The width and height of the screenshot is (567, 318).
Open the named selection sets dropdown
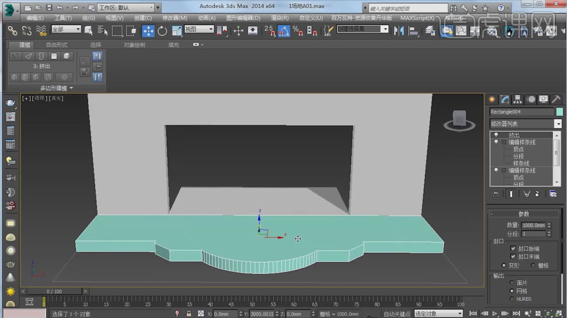point(363,29)
